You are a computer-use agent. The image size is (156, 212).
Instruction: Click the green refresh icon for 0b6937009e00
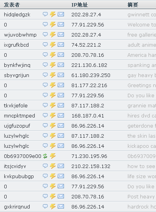click(45, 156)
